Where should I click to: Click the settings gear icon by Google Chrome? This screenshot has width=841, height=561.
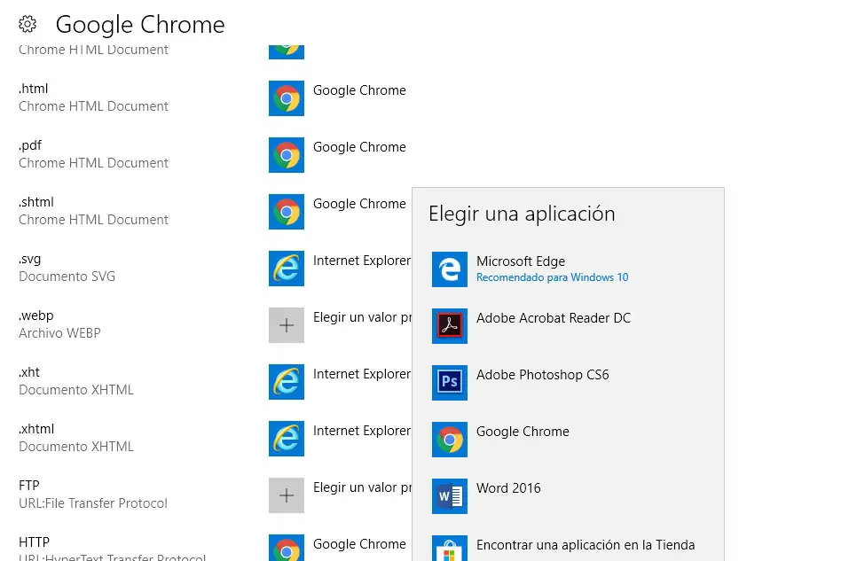click(x=28, y=25)
